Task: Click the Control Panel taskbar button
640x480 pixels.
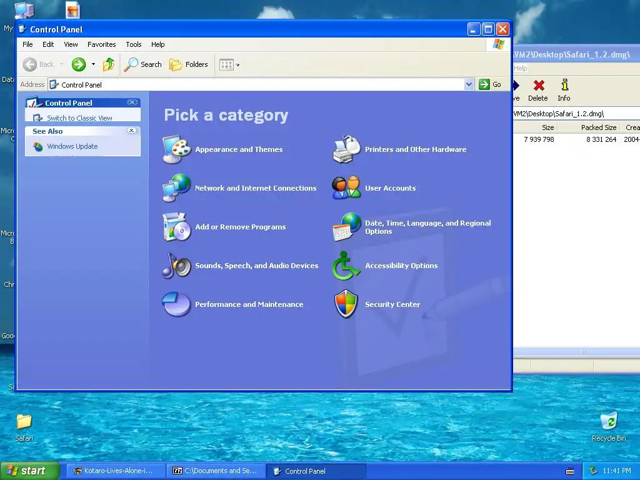Action: click(316, 471)
